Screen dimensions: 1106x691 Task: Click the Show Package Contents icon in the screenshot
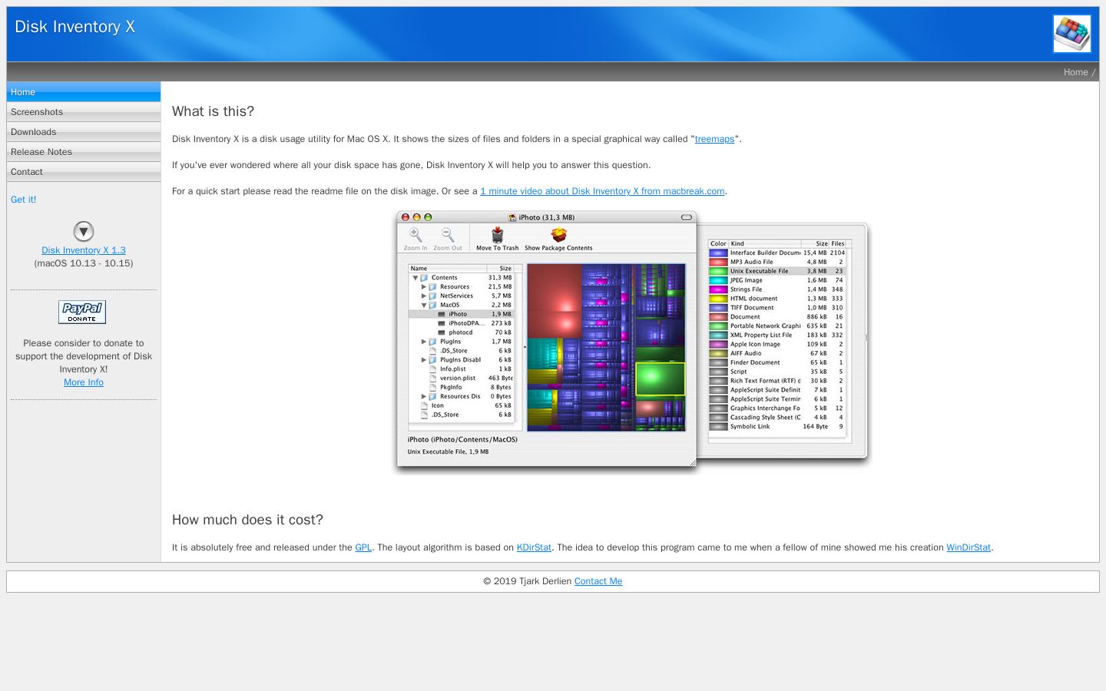click(x=558, y=234)
